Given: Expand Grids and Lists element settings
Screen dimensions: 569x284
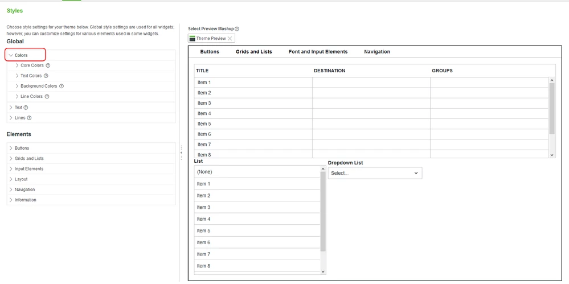Looking at the screenshot, I should tap(11, 158).
